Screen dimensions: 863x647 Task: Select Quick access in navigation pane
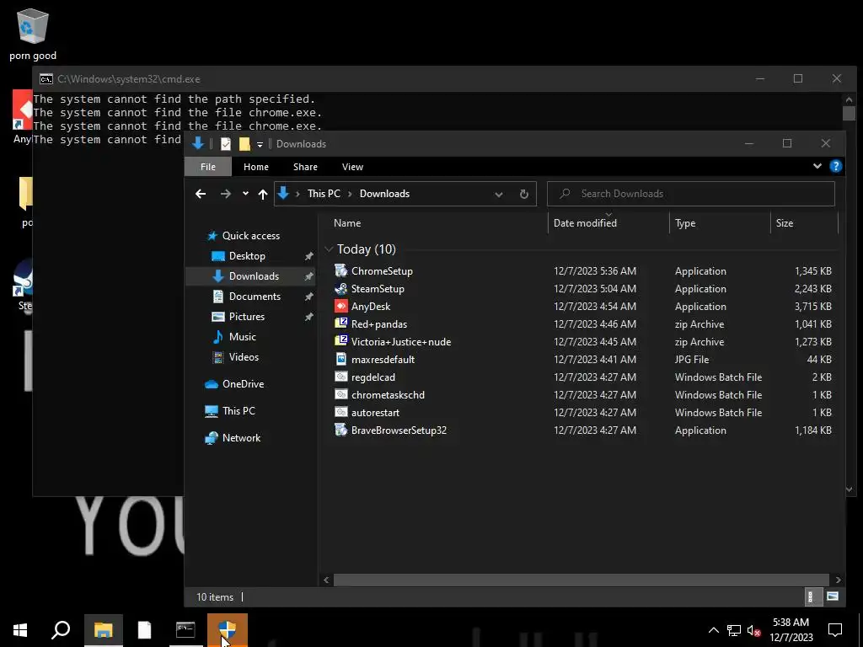(x=250, y=236)
